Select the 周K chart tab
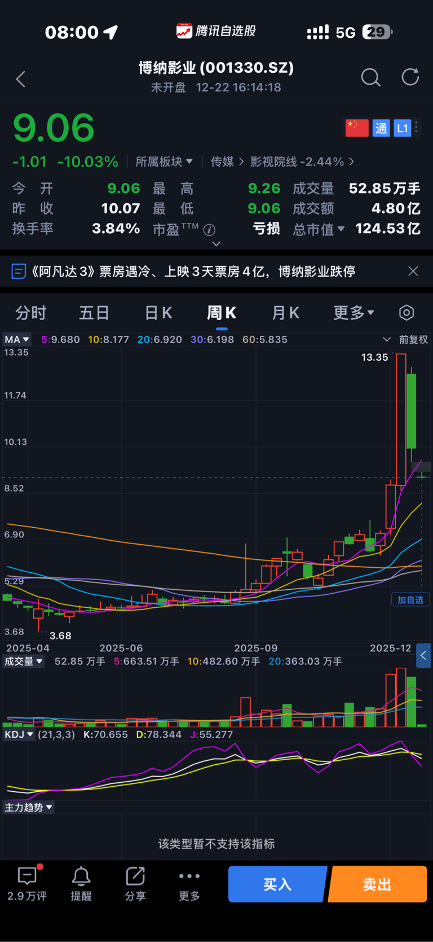 (x=222, y=313)
